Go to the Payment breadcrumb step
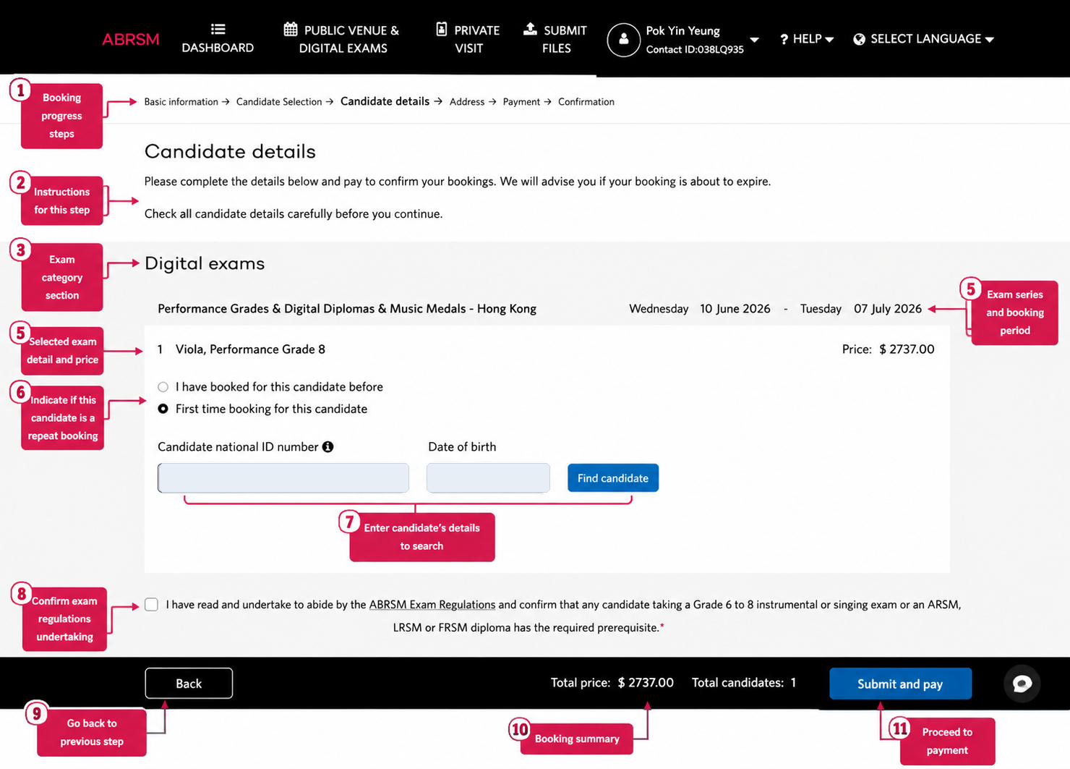Viewport: 1070px width, 769px height. click(521, 102)
